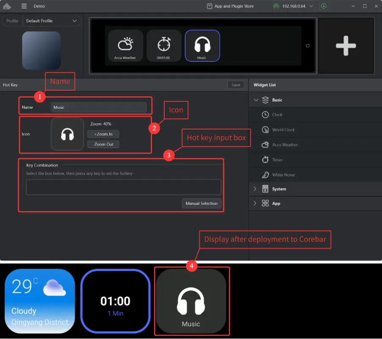Click the store bag icon
The width and height of the screenshot is (382, 339).
[x=209, y=6]
